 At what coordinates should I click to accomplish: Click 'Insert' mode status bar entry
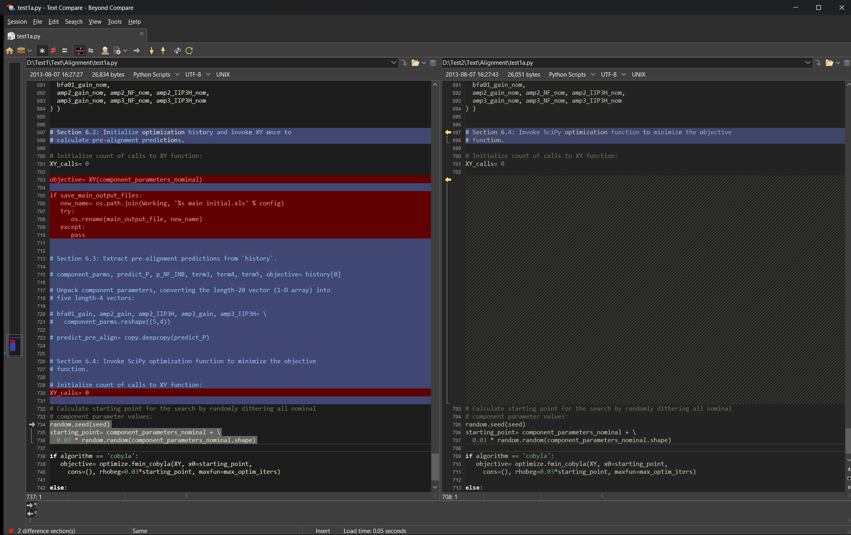[322, 531]
